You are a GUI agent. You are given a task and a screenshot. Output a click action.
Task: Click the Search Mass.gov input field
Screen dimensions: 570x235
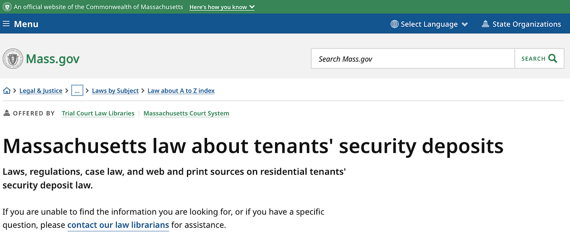click(x=412, y=59)
